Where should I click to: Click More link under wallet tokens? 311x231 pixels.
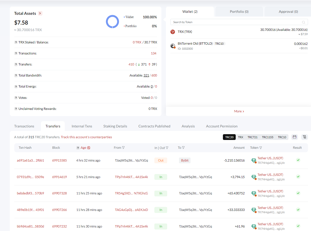coord(239,111)
